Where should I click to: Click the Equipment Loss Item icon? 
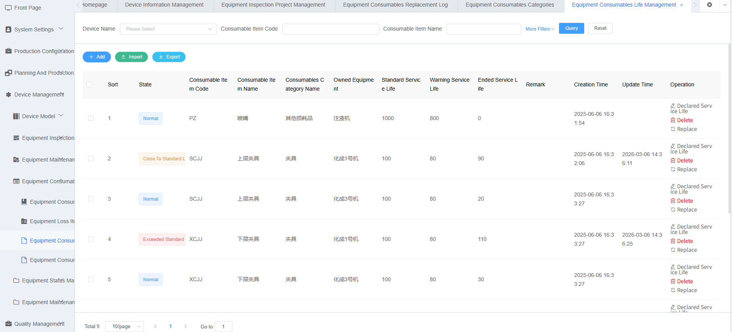click(x=24, y=221)
